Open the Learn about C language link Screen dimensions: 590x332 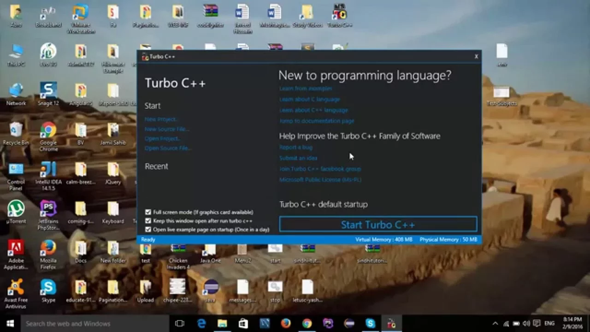click(309, 99)
